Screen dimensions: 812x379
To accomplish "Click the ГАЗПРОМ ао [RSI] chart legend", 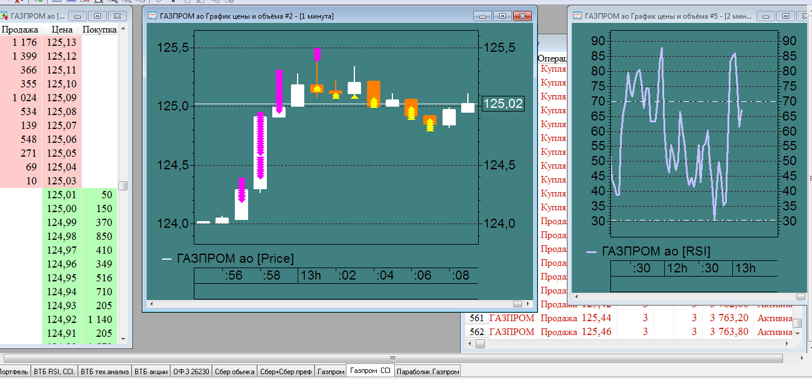I will (649, 251).
